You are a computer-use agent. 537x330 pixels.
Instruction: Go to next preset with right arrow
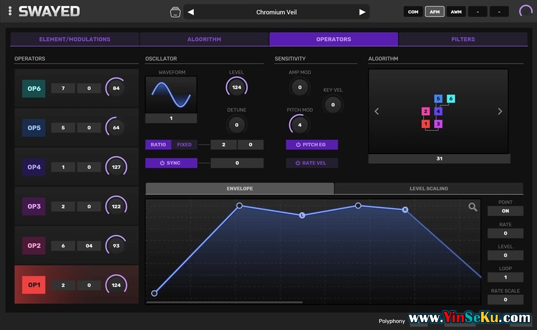[362, 12]
